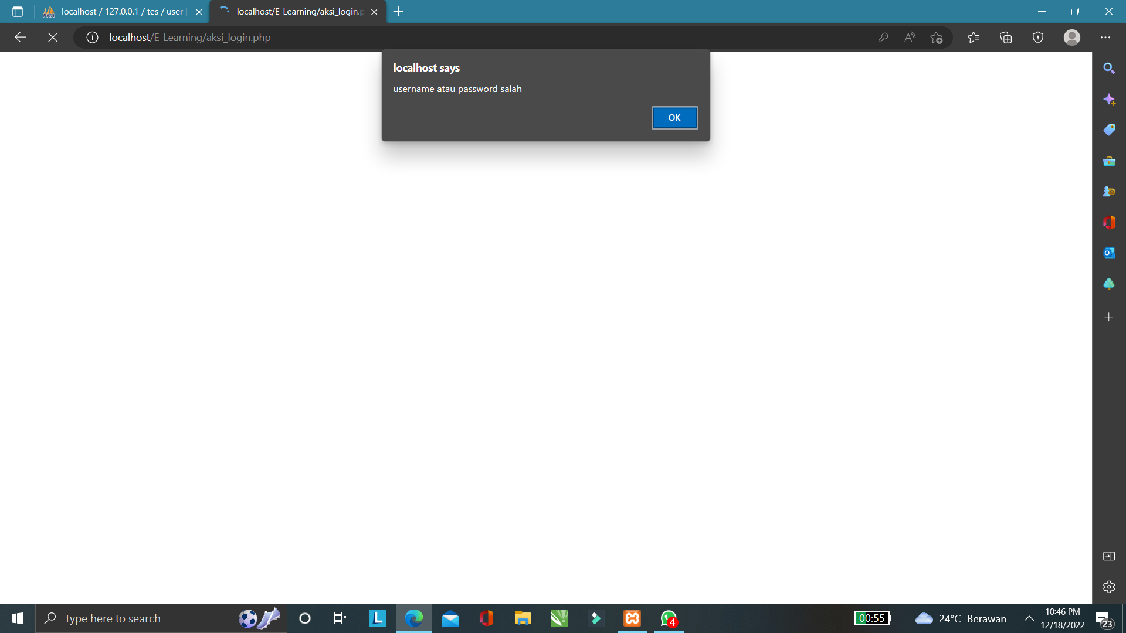Viewport: 1126px width, 633px height.
Task: Open Shopping tag icon in sidebar
Action: tap(1108, 130)
